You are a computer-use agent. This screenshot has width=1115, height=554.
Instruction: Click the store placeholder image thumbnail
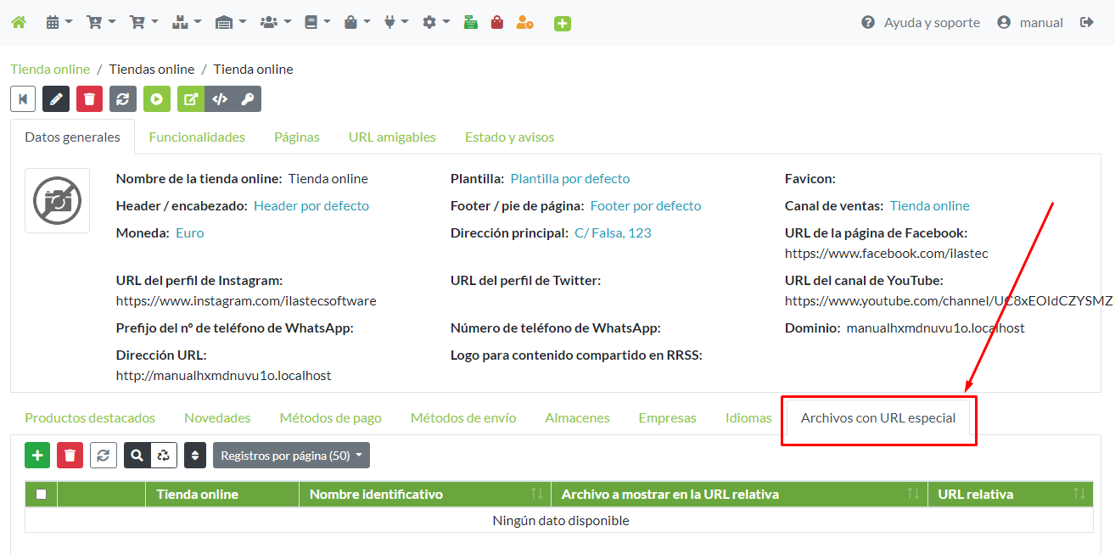[x=57, y=200]
